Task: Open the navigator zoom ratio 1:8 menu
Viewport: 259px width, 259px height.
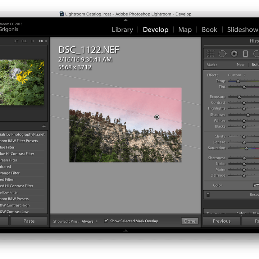Action: point(43,41)
